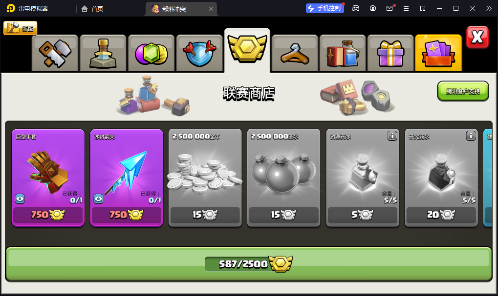This screenshot has height=296, width=498.
Task: Open the emulator hamburger menu
Action: tap(406, 9)
